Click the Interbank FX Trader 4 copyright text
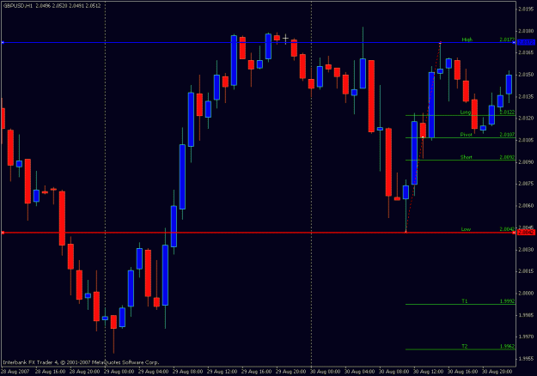This screenshot has height=376, width=537. coord(81,362)
